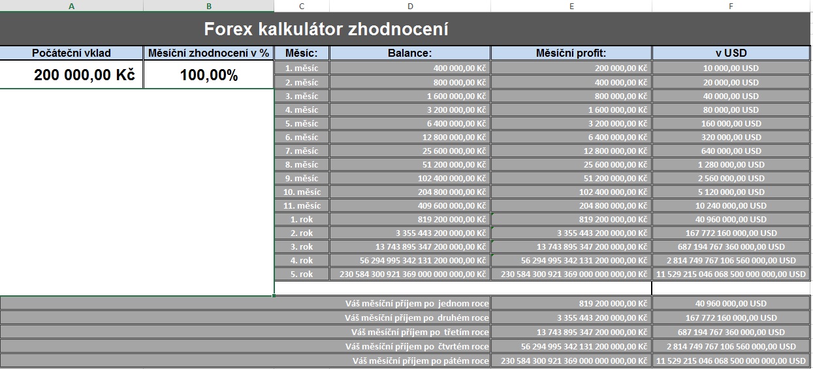Select balance cell 25 600 000,00 Kč for 7. měsíc
The width and height of the screenshot is (813, 369).
click(410, 151)
